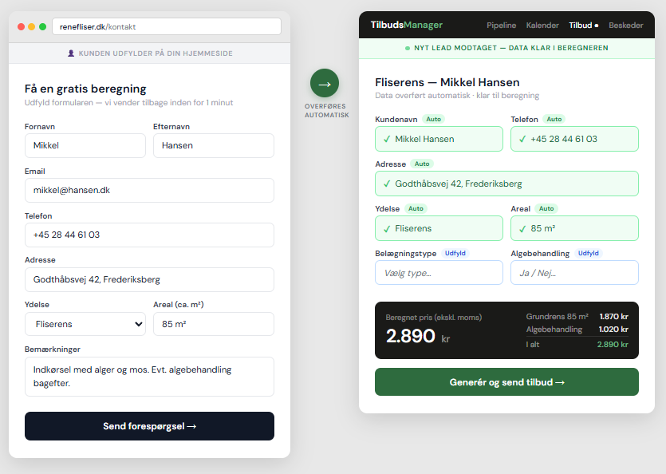Click the TilbudsManager logo

click(x=408, y=25)
